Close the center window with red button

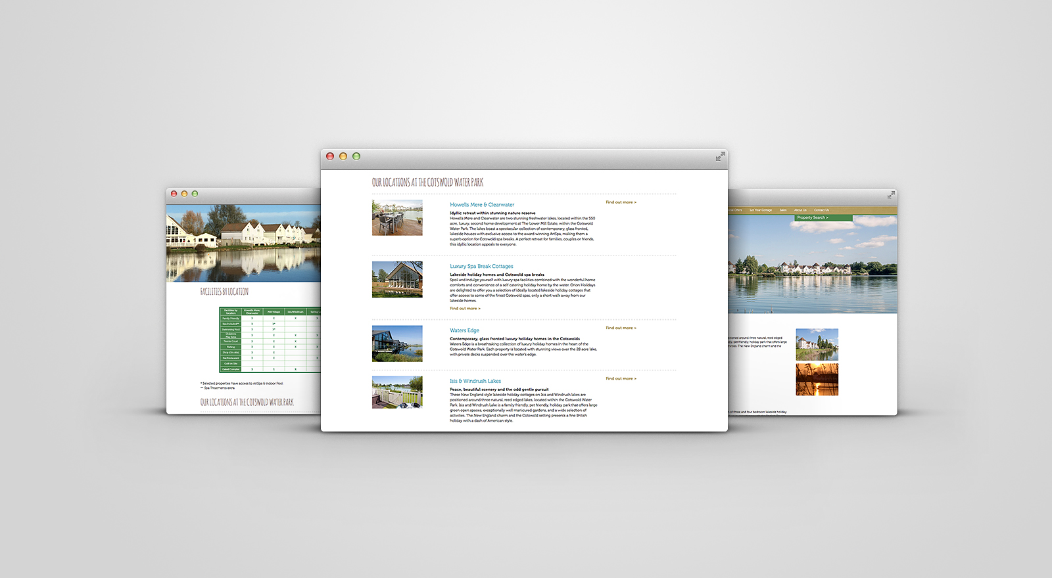point(330,156)
